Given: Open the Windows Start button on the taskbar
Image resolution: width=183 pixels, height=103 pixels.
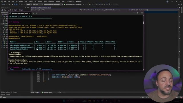Looking at the screenshot, I should click(64, 101).
